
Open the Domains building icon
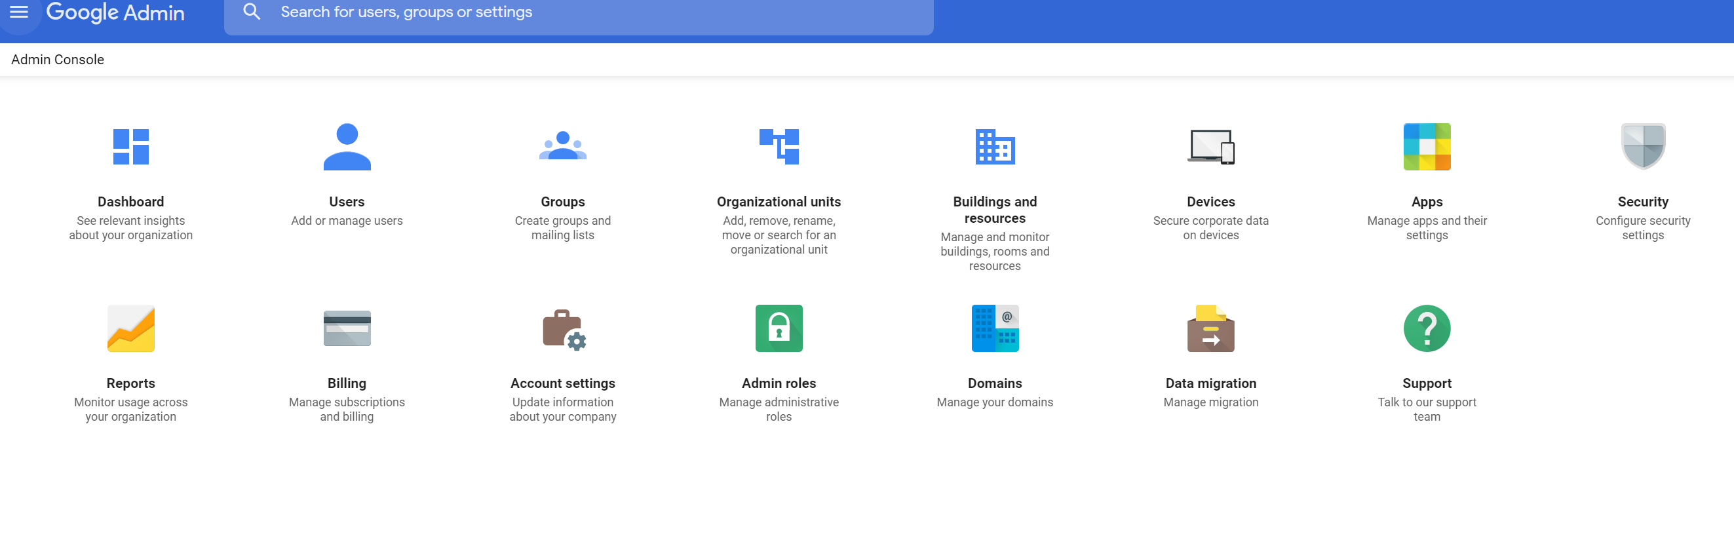[995, 328]
